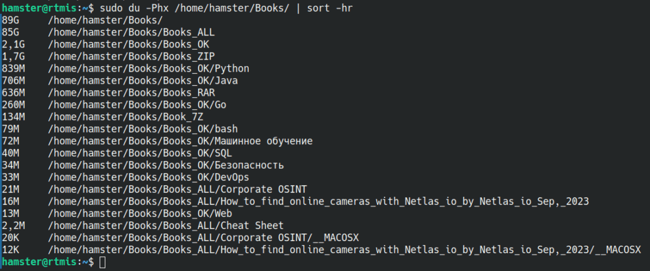The width and height of the screenshot is (650, 271).
Task: Click the terminal cursor block at the prompt
Action: pyautogui.click(x=102, y=262)
